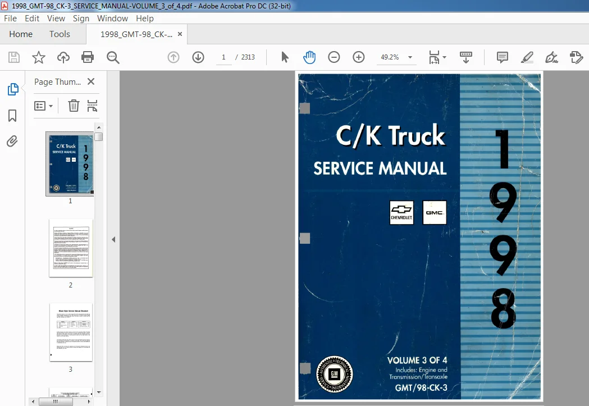The width and height of the screenshot is (589, 406).
Task: Click the Page Thumbnails panel title
Action: click(57, 81)
